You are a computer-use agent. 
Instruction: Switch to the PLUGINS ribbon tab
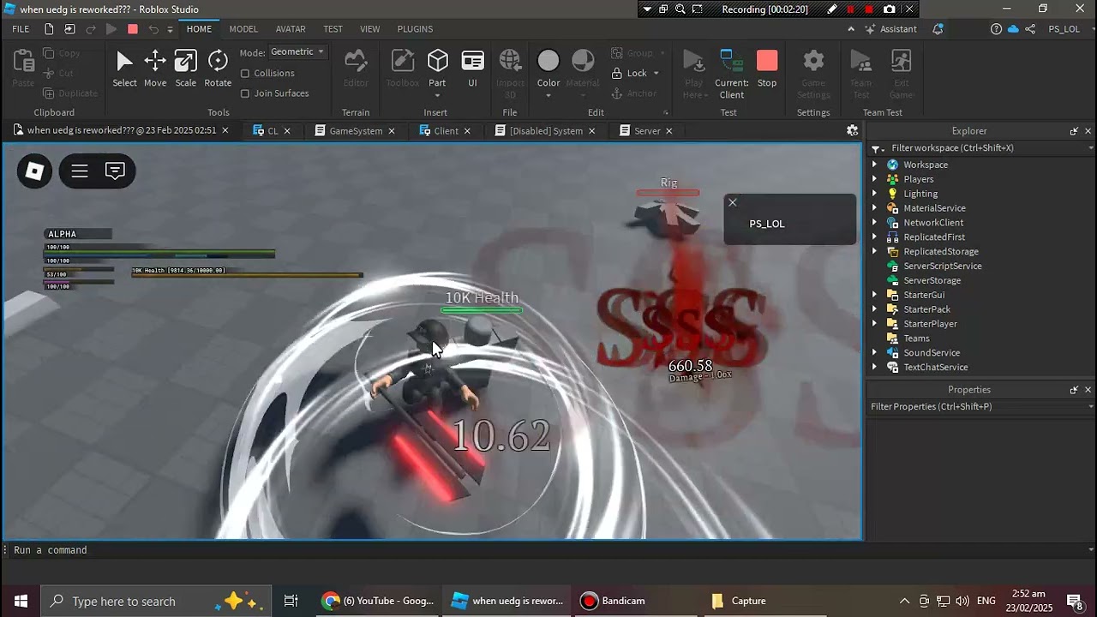pyautogui.click(x=415, y=29)
